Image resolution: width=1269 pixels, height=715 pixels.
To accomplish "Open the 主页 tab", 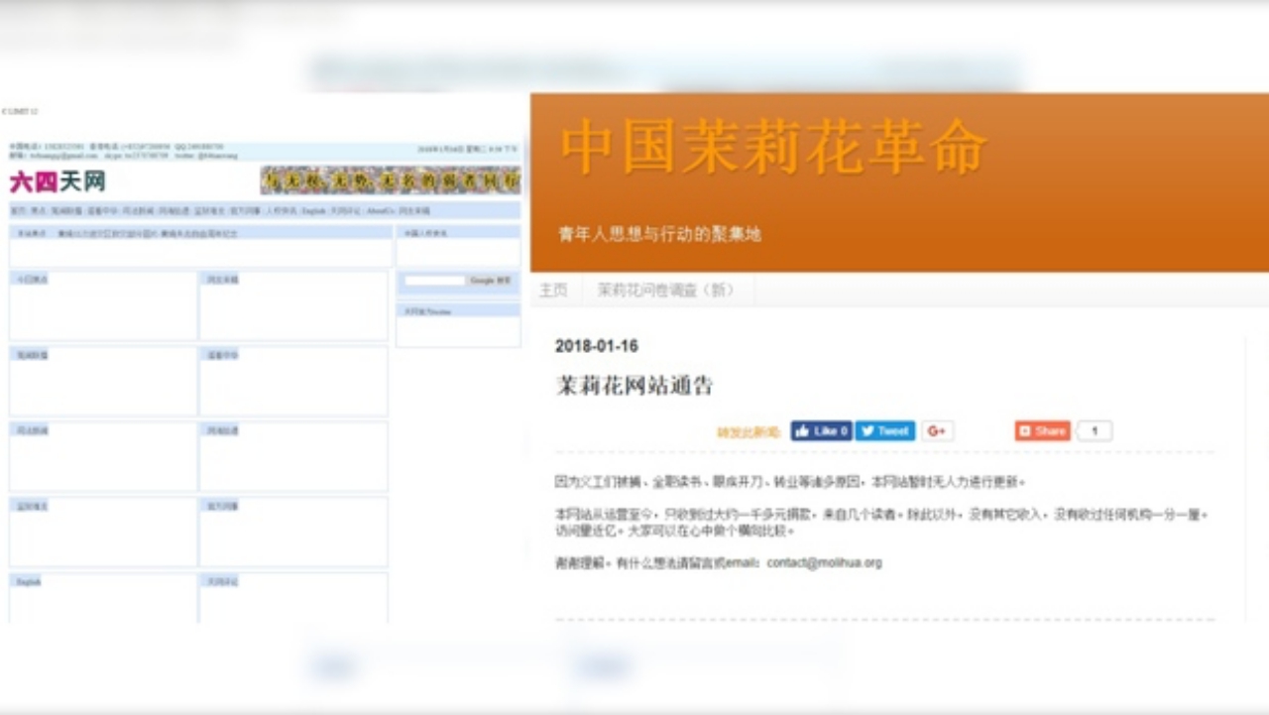I will pyautogui.click(x=553, y=291).
